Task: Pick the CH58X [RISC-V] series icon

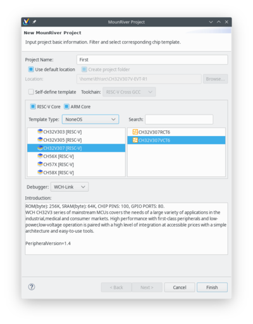Action: pos(40,172)
